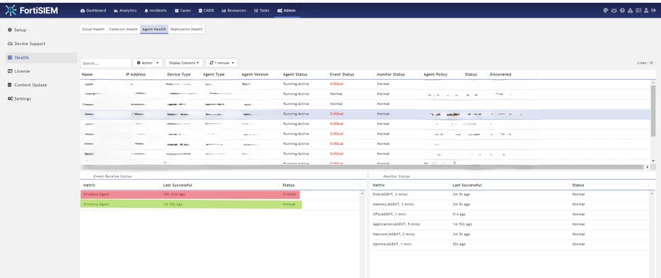Sort by the Agent Version column header

click(255, 75)
